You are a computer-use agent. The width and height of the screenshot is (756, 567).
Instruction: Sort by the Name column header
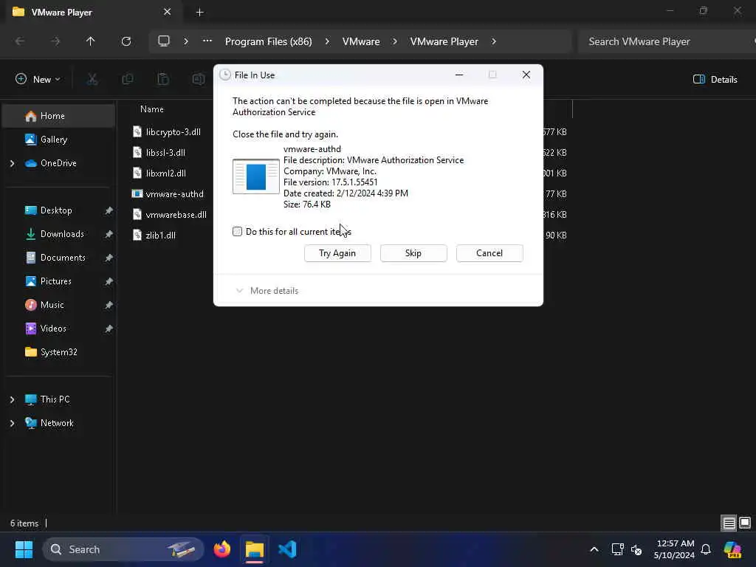pyautogui.click(x=152, y=109)
